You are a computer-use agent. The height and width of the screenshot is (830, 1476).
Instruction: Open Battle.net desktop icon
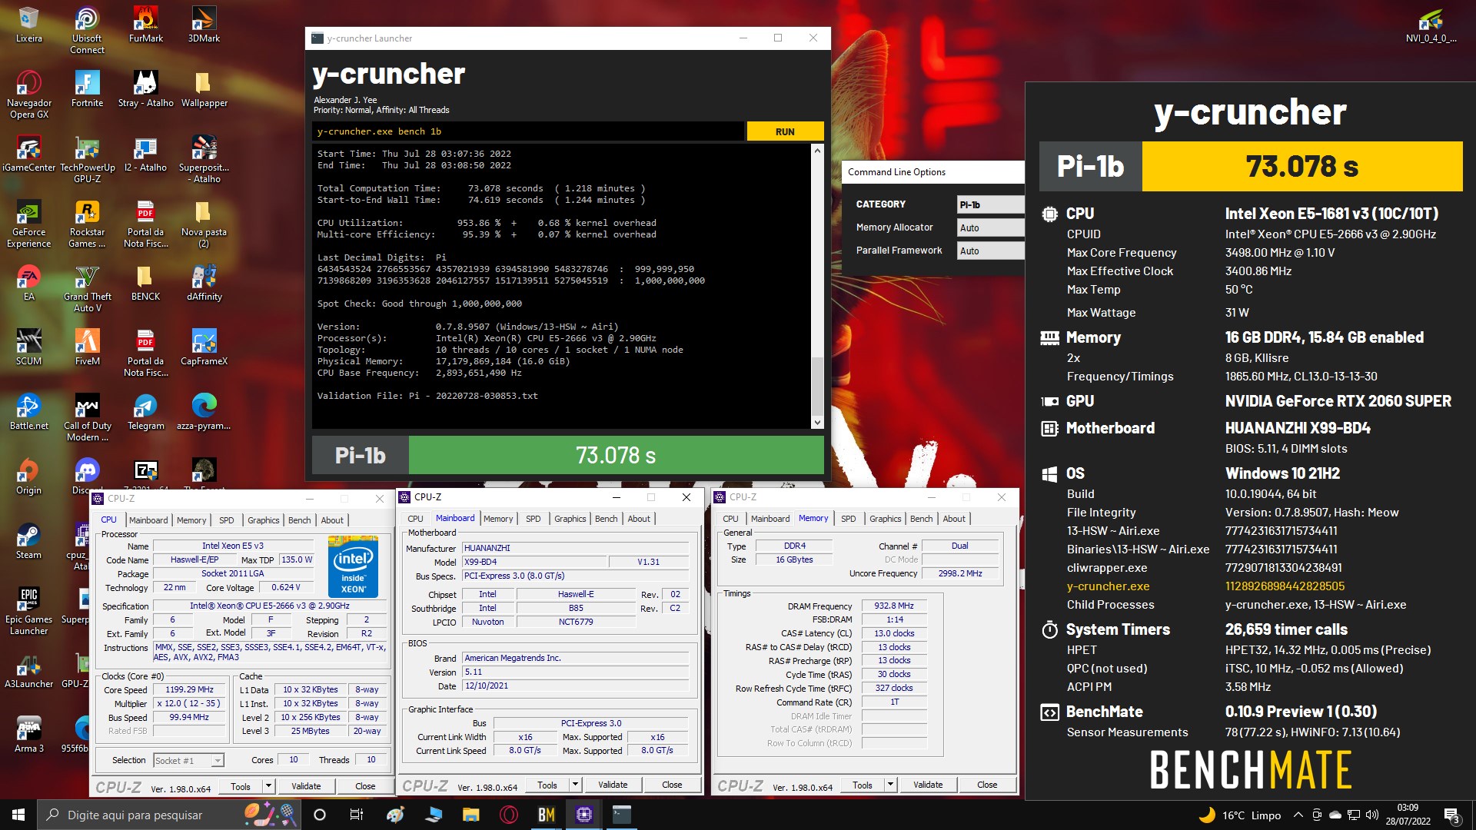[28, 412]
